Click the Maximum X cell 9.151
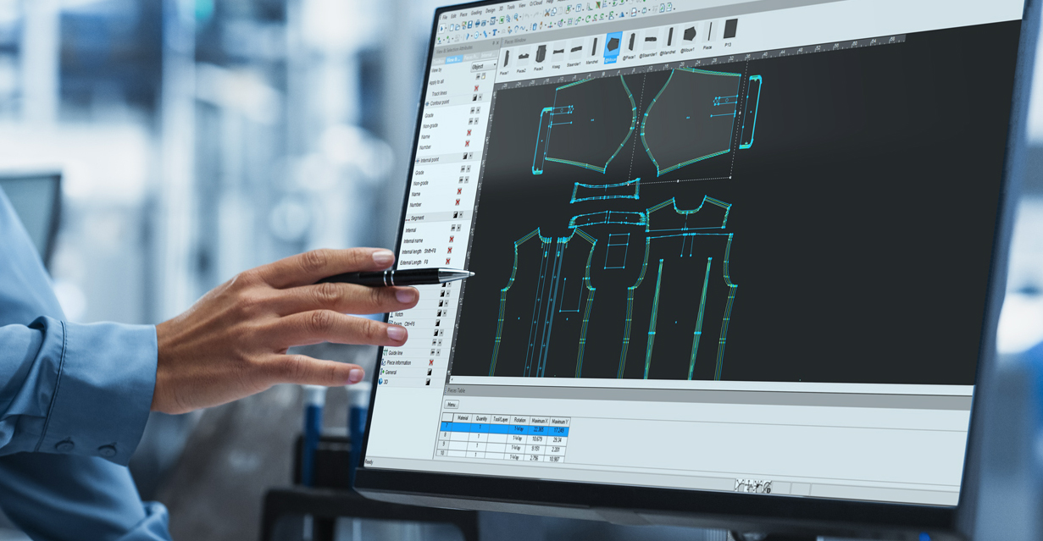The height and width of the screenshot is (541, 1043). 537,449
